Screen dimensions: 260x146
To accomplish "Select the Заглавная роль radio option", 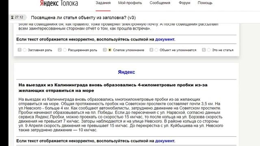I will 24,50.
